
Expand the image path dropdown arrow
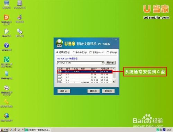[x=103, y=63]
